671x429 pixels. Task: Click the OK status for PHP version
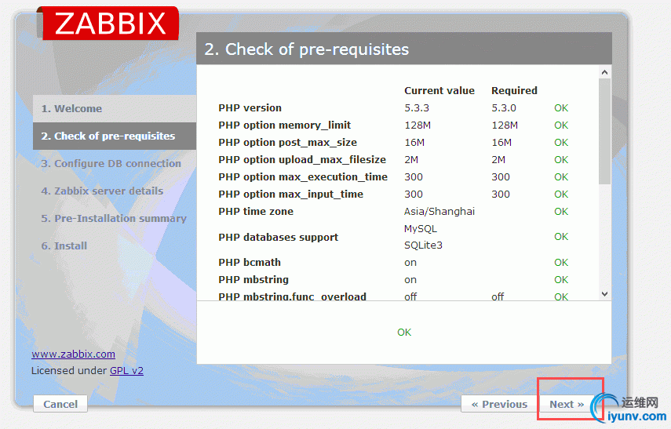[561, 107]
